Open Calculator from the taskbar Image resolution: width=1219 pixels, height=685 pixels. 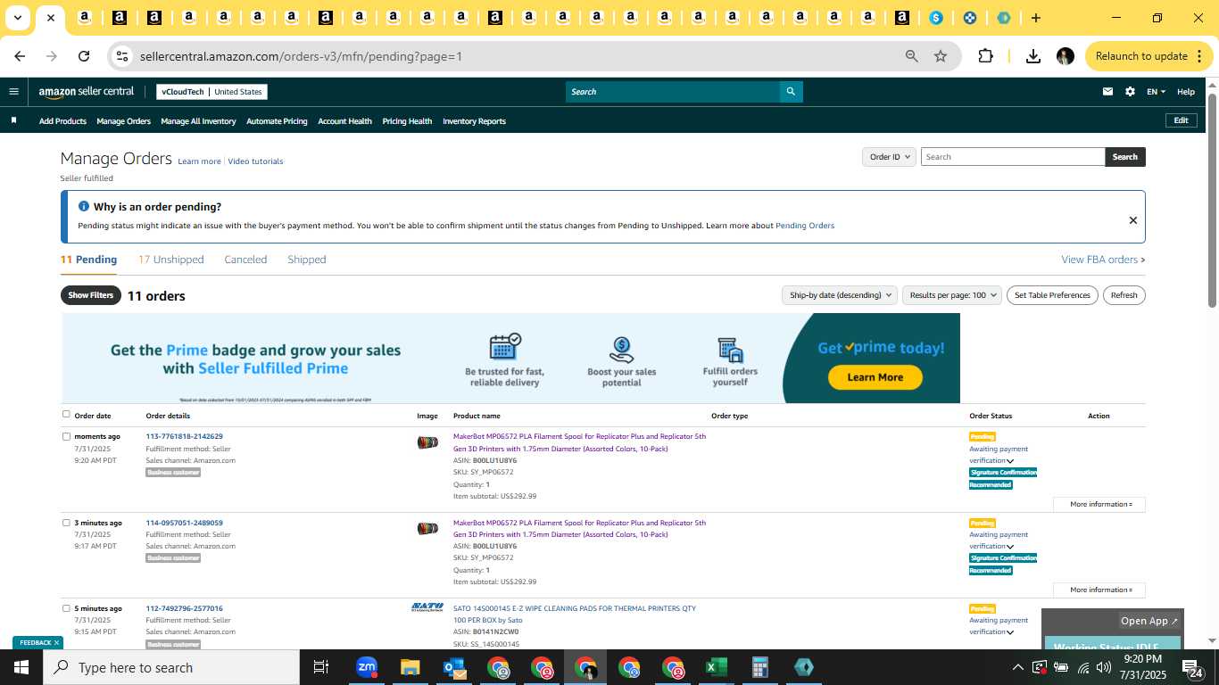tap(759, 667)
